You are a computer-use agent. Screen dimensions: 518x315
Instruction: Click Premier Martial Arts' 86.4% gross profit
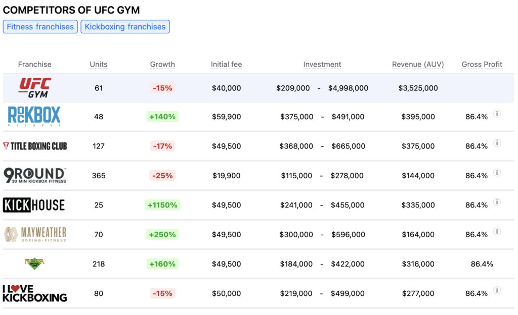[x=482, y=264]
